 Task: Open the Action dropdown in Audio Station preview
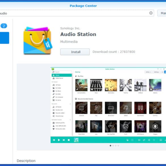pyautogui.click(x=148, y=72)
